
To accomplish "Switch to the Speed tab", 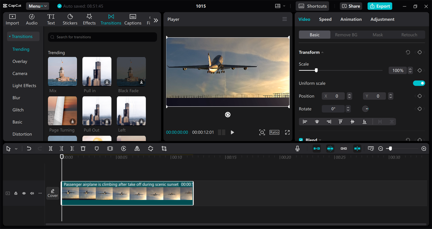I will tap(325, 19).
